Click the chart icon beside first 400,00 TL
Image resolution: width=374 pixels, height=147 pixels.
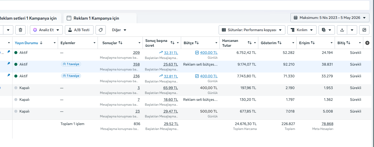point(197,53)
